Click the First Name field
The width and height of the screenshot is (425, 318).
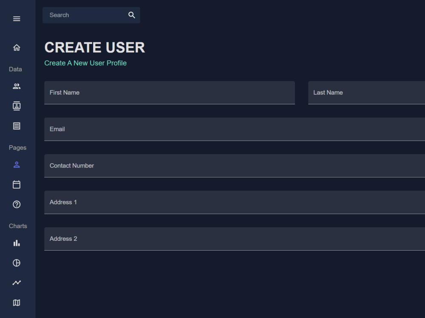click(x=170, y=92)
